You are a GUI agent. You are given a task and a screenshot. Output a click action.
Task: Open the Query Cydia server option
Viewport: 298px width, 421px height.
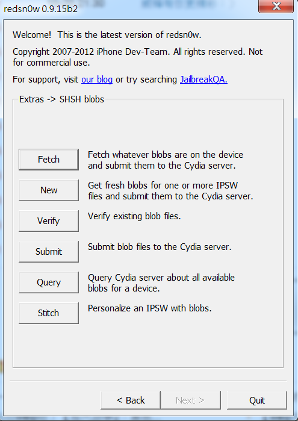(x=49, y=282)
